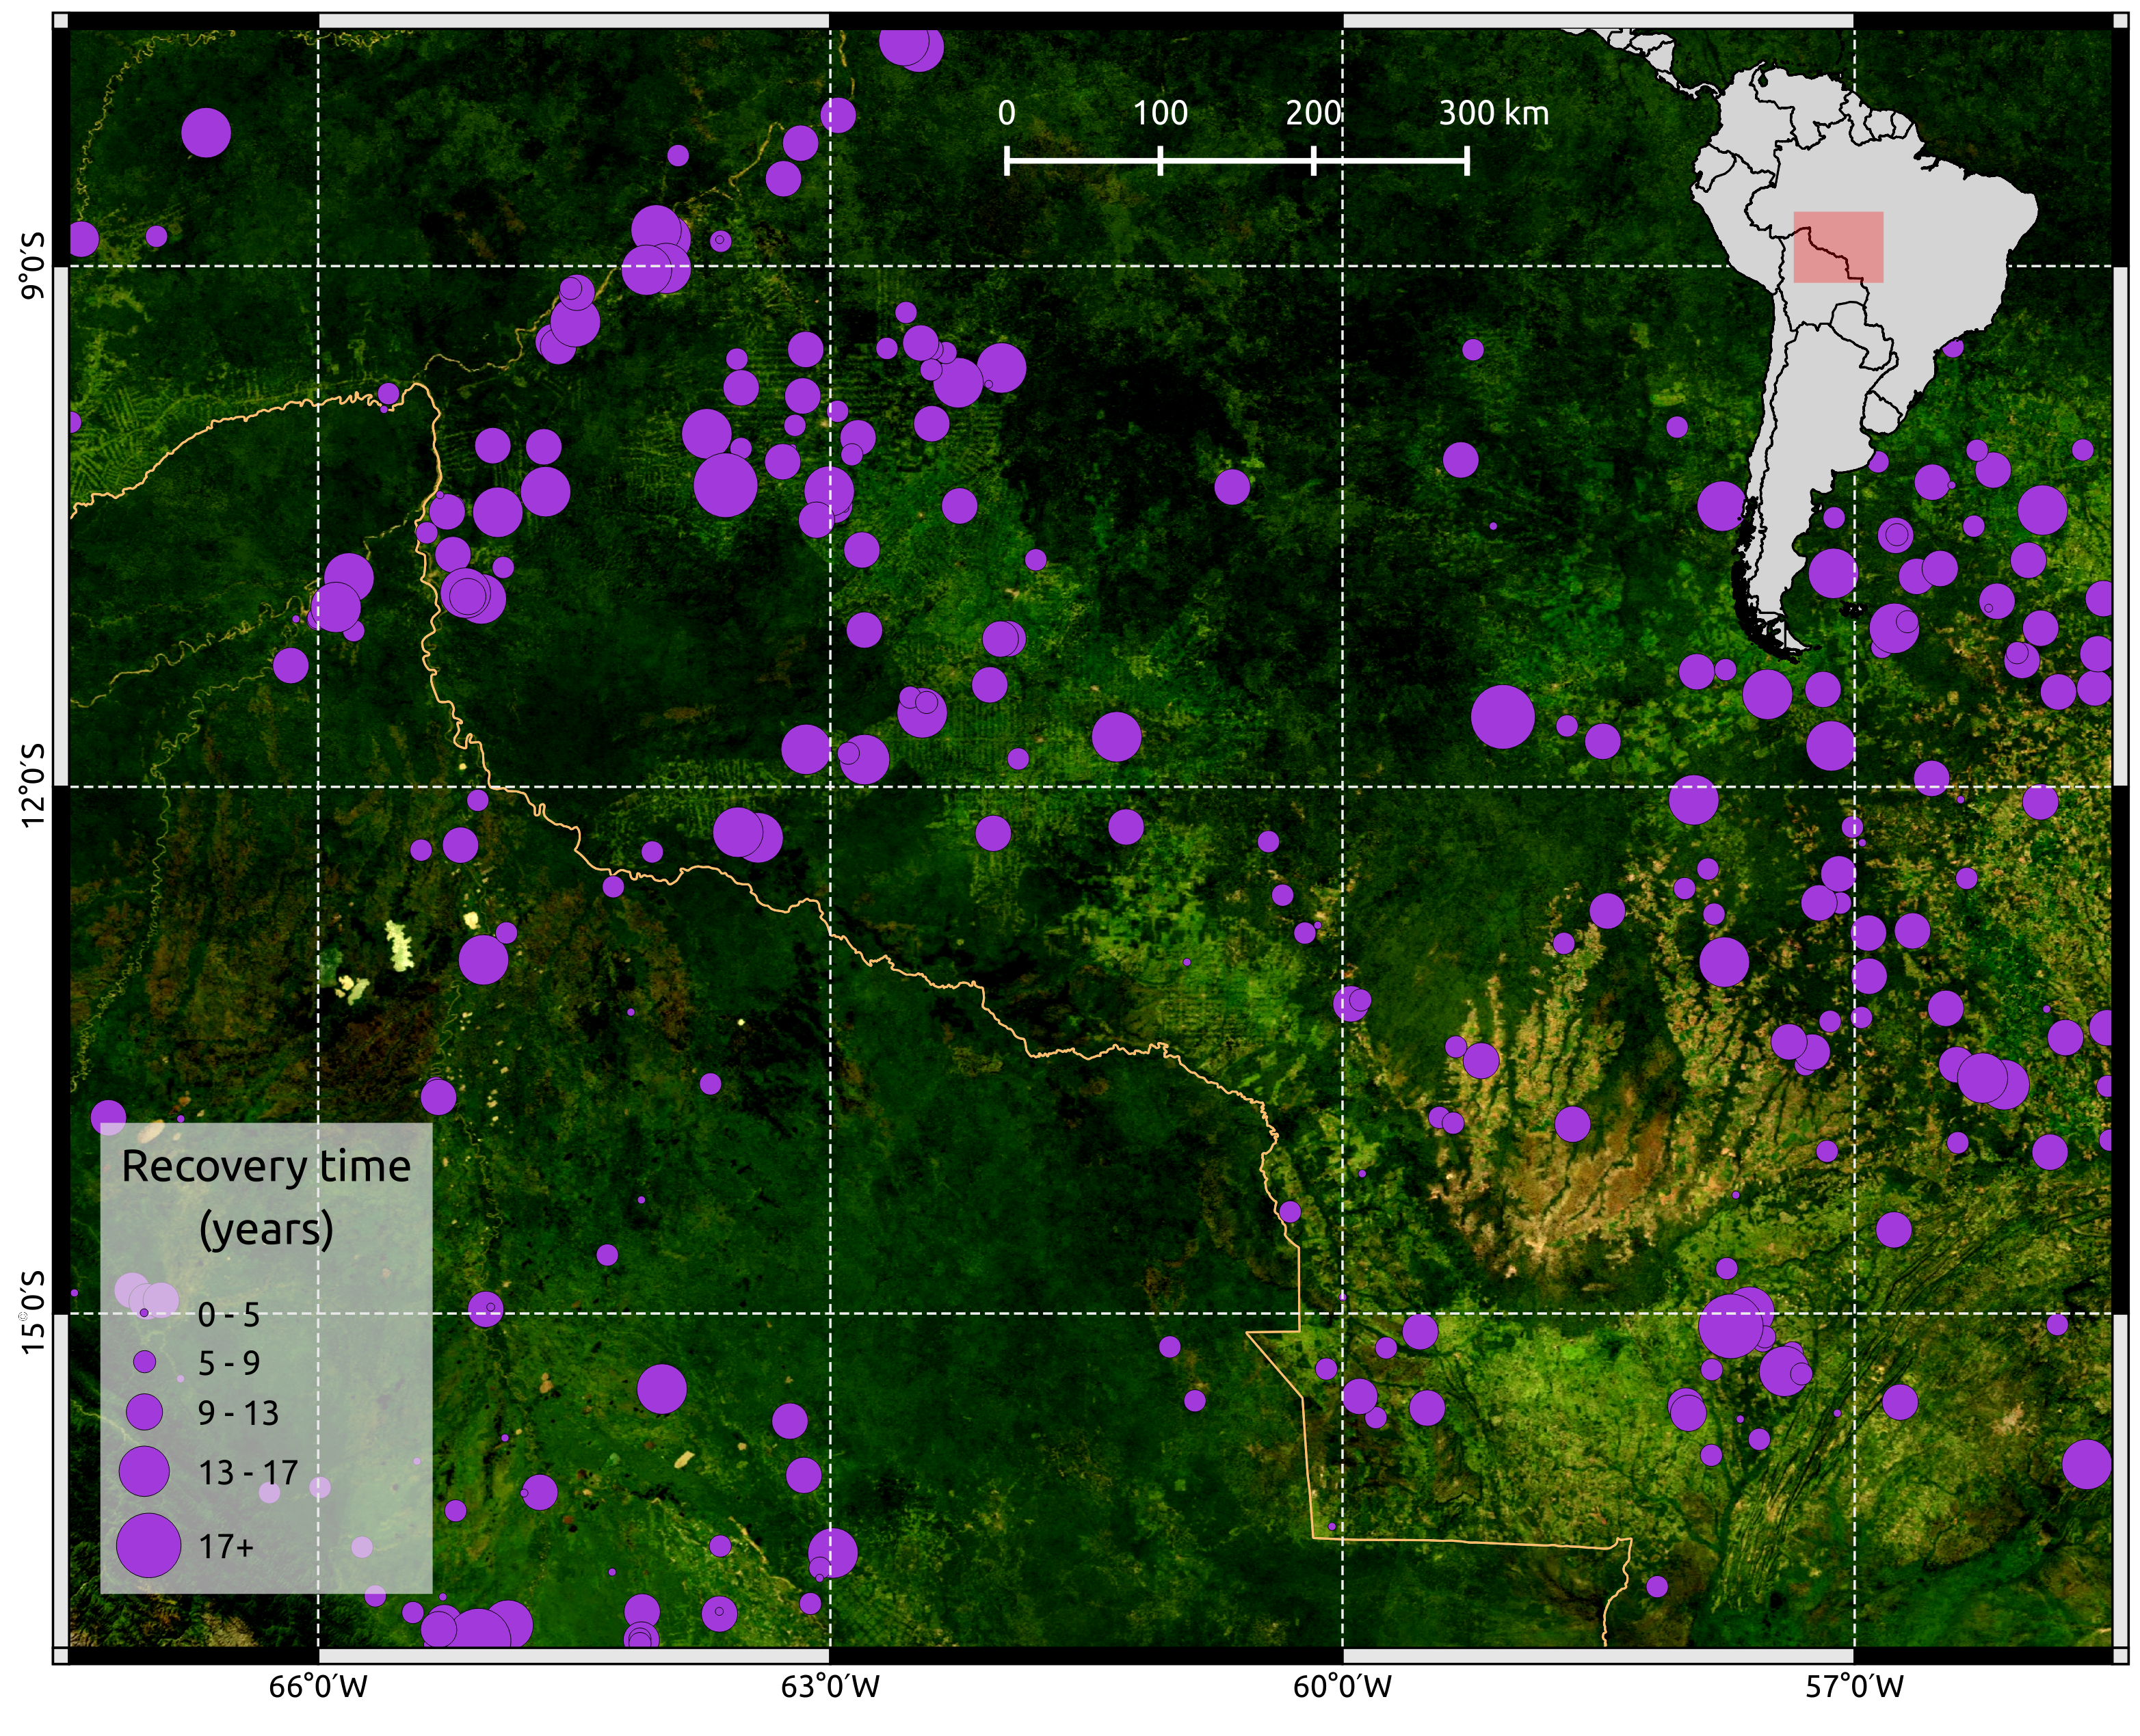Viewport: 2140px width, 1736px height.
Task: Click the '12°0′S' latitude label
Action: [33, 785]
